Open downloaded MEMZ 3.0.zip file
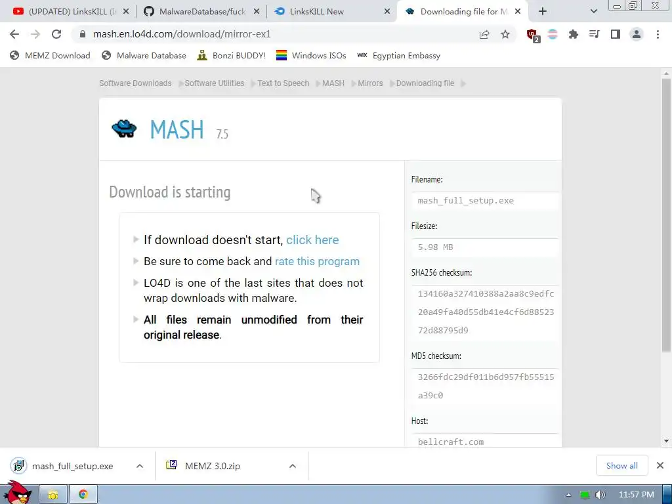672x504 pixels. (203, 466)
